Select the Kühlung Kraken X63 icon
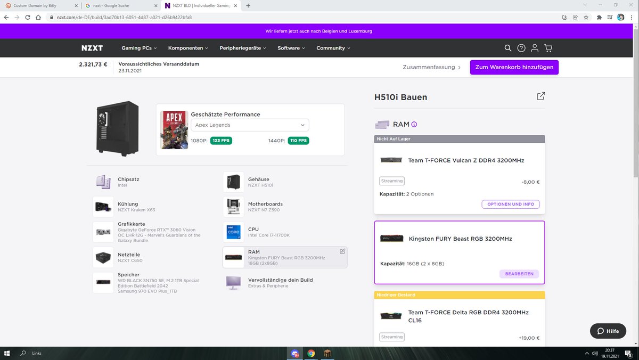 tap(103, 207)
